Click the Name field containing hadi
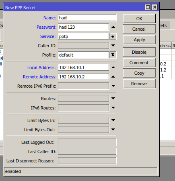 pyautogui.click(x=87, y=18)
